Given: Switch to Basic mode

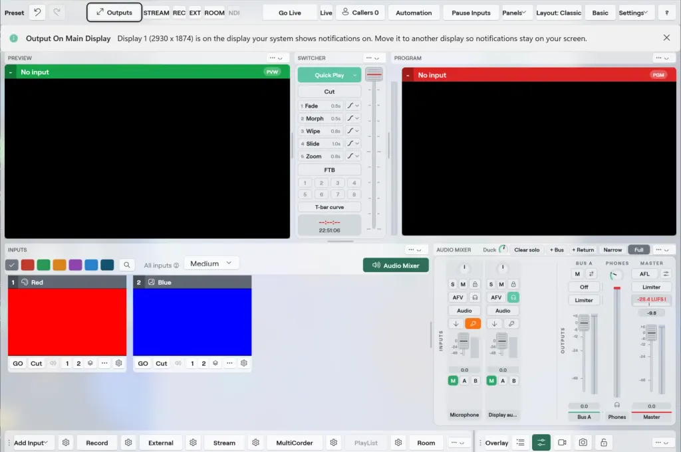Looking at the screenshot, I should (601, 13).
